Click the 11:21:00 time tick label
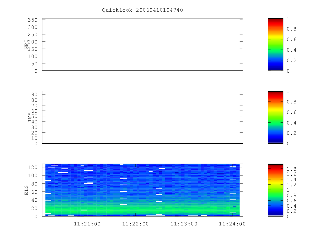This screenshot has height=243, width=324. [87, 224]
